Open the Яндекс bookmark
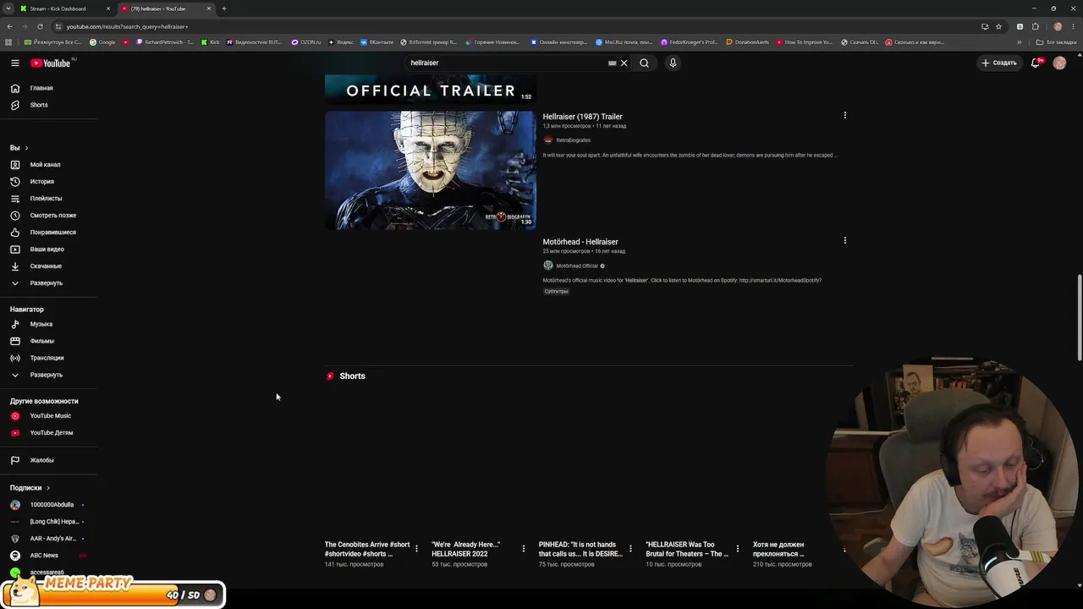This screenshot has height=609, width=1083. (341, 42)
